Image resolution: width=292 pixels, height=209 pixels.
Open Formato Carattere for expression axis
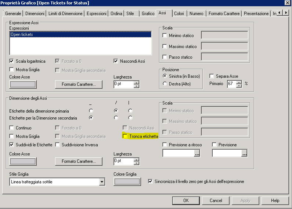click(x=79, y=84)
